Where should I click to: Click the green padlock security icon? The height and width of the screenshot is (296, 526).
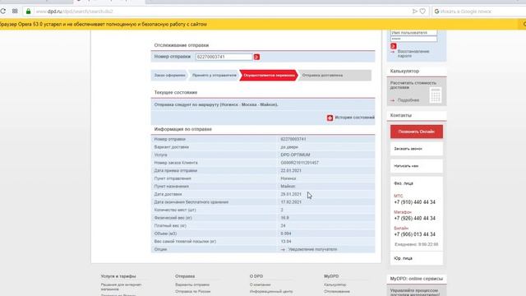tap(28, 11)
